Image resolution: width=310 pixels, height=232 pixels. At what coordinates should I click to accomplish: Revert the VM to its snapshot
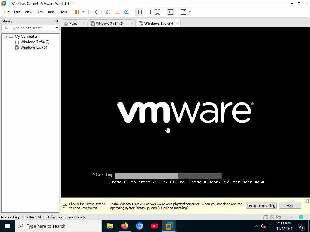(x=117, y=12)
